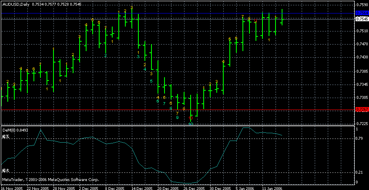Click the 22 Nov 2005 date label

pos(37,188)
